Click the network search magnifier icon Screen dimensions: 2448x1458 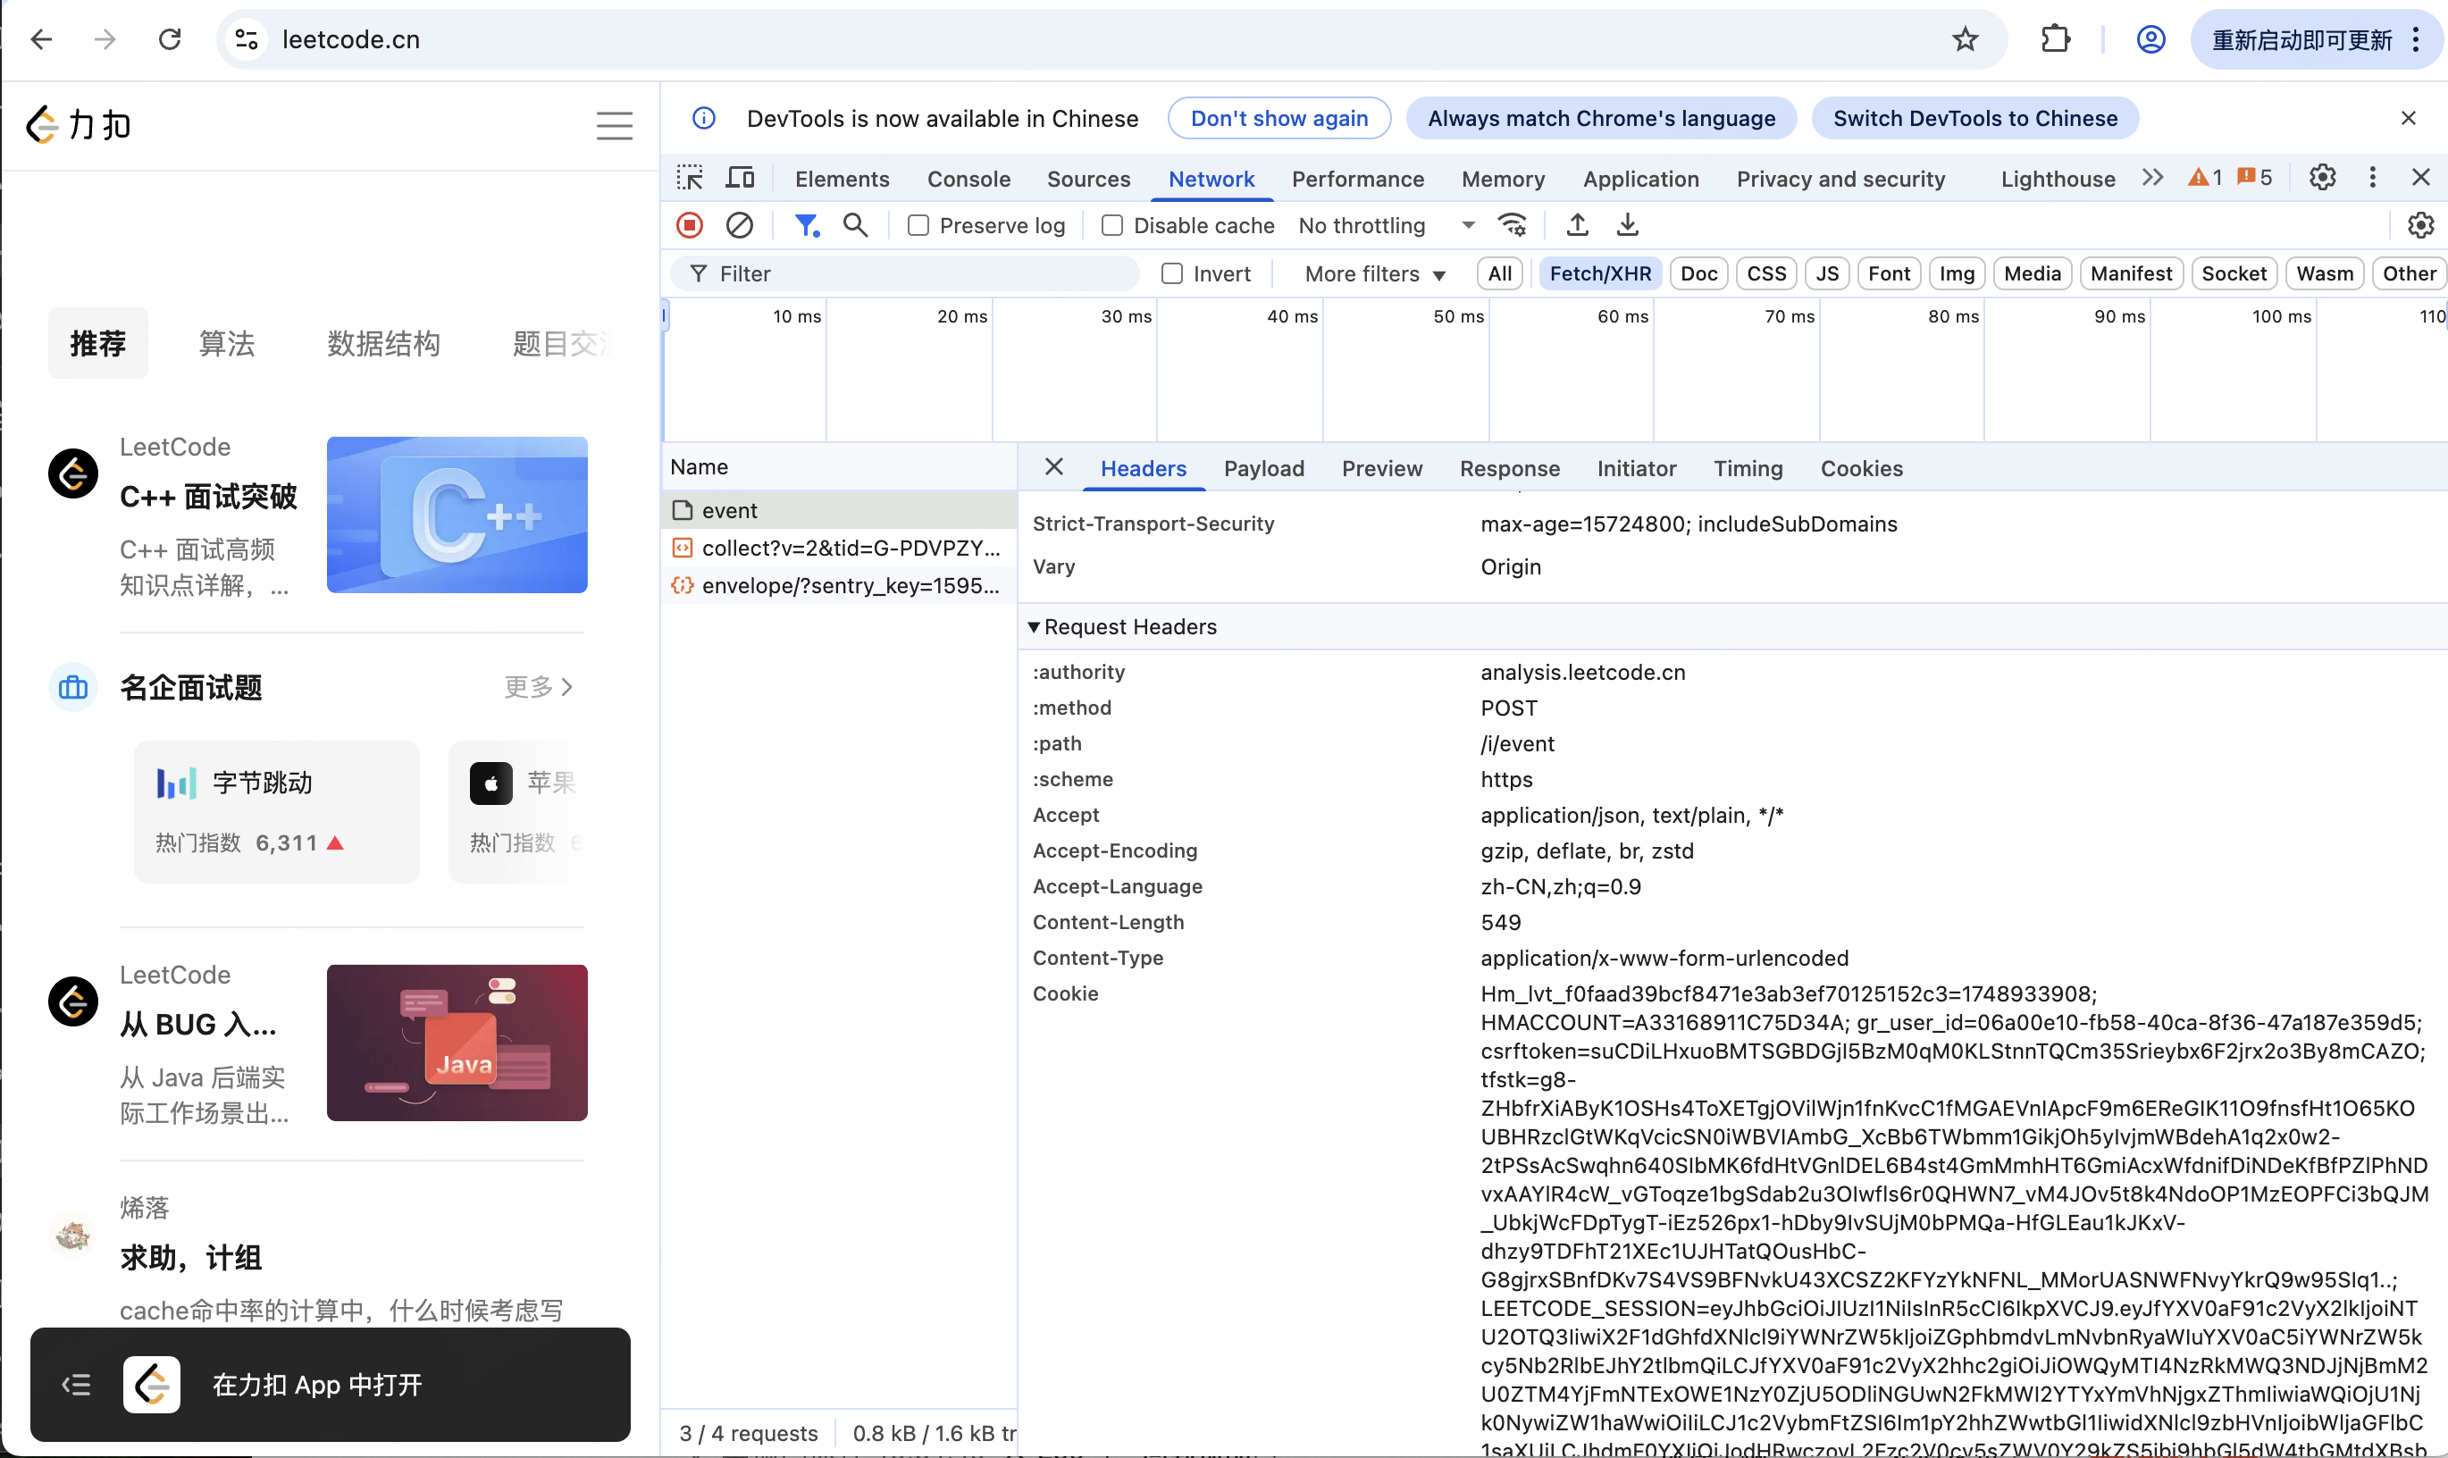tap(856, 226)
